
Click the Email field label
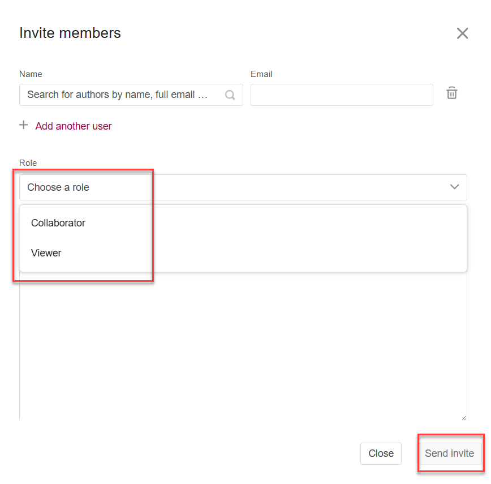click(261, 74)
